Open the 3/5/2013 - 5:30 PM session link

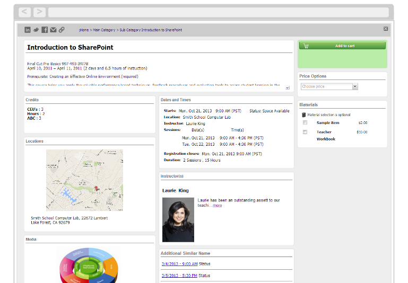179,276
